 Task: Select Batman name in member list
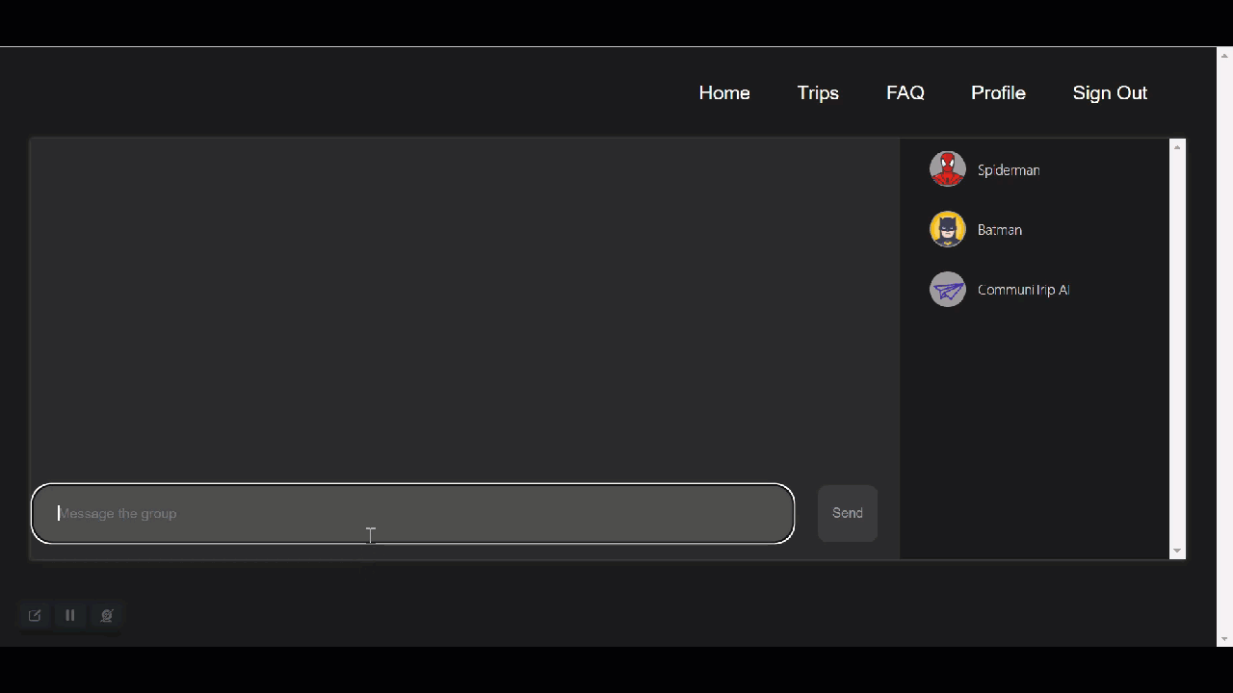click(1000, 229)
